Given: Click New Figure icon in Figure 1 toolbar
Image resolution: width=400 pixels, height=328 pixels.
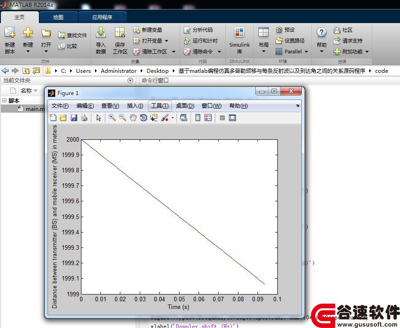Looking at the screenshot, I should pyautogui.click(x=53, y=118).
